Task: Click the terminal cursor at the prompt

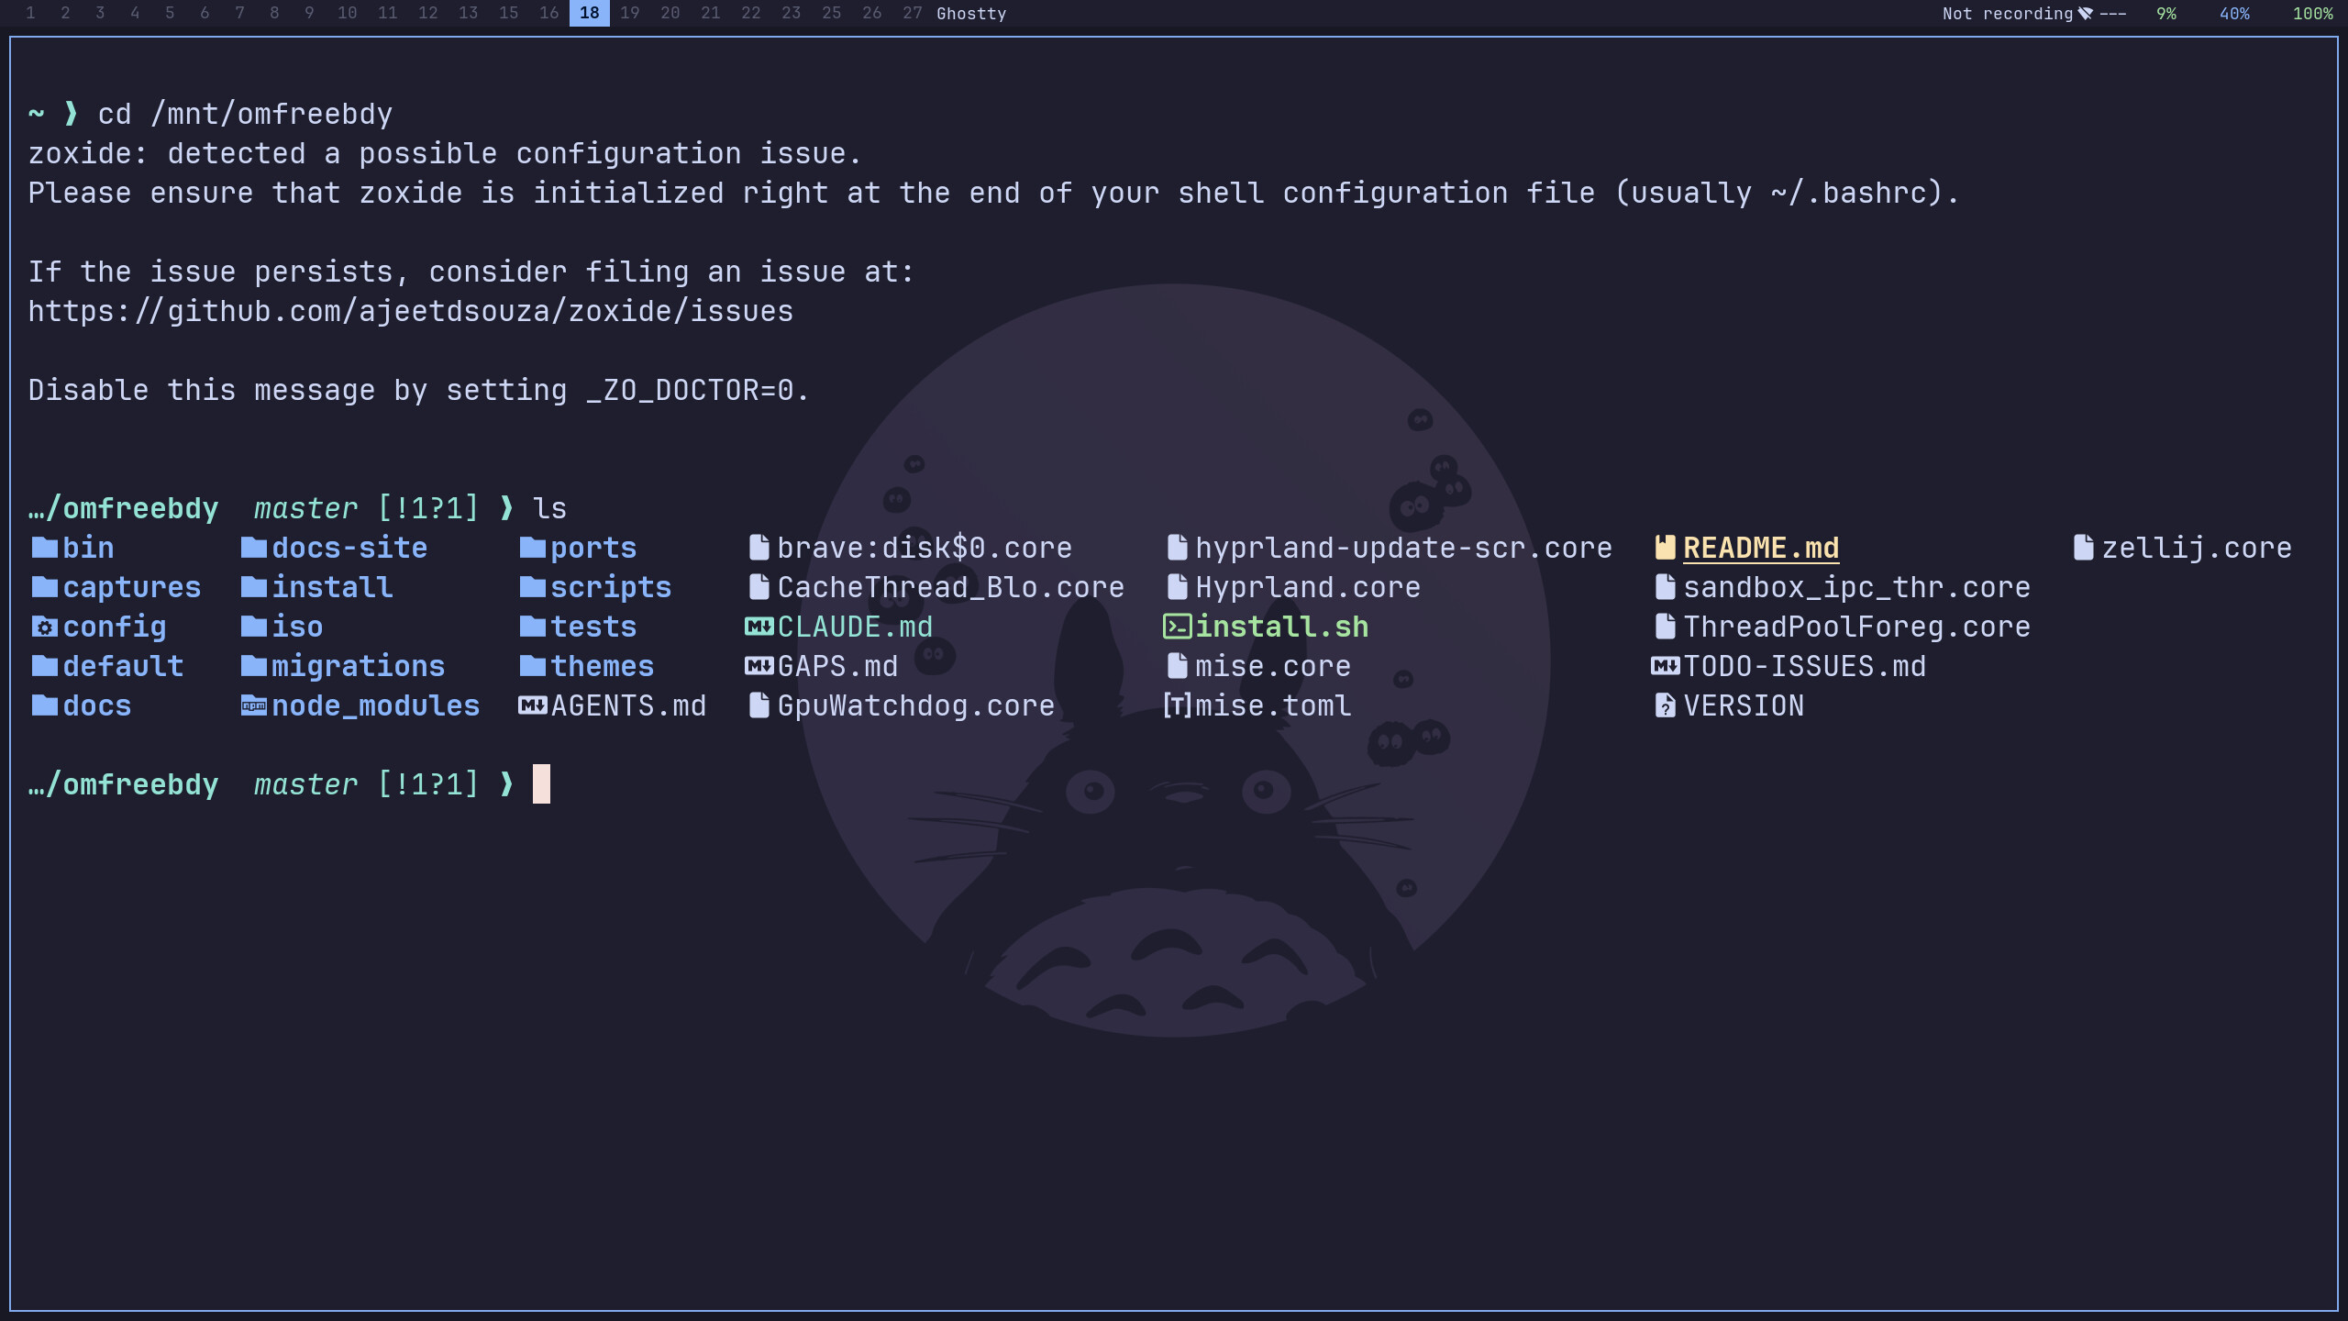Action: [541, 784]
